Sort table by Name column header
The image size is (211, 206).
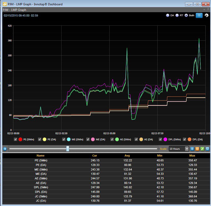point(40,156)
